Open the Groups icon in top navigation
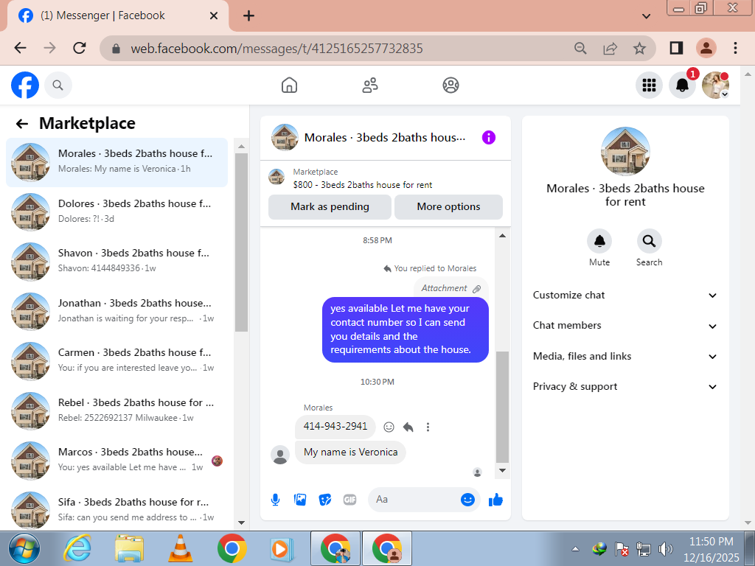 pos(450,85)
